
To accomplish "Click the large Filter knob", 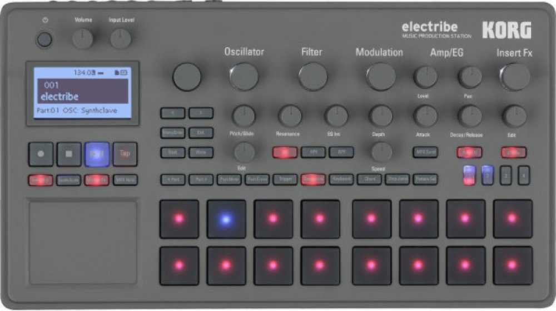I will click(312, 77).
